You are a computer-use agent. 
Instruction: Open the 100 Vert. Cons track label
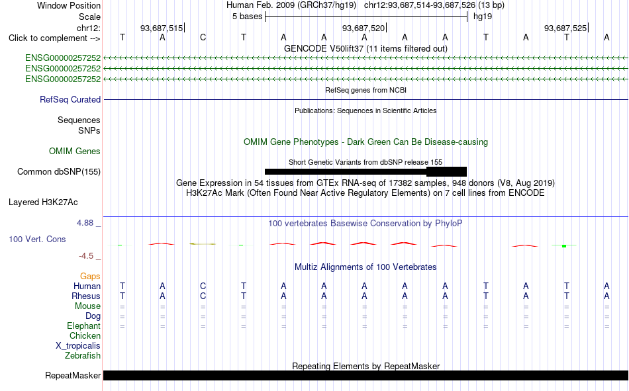click(37, 239)
